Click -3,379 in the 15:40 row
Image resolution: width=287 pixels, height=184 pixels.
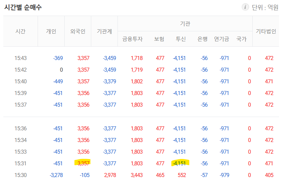110,82
